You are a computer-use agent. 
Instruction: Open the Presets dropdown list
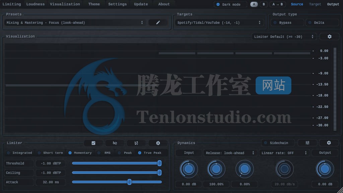(x=75, y=22)
